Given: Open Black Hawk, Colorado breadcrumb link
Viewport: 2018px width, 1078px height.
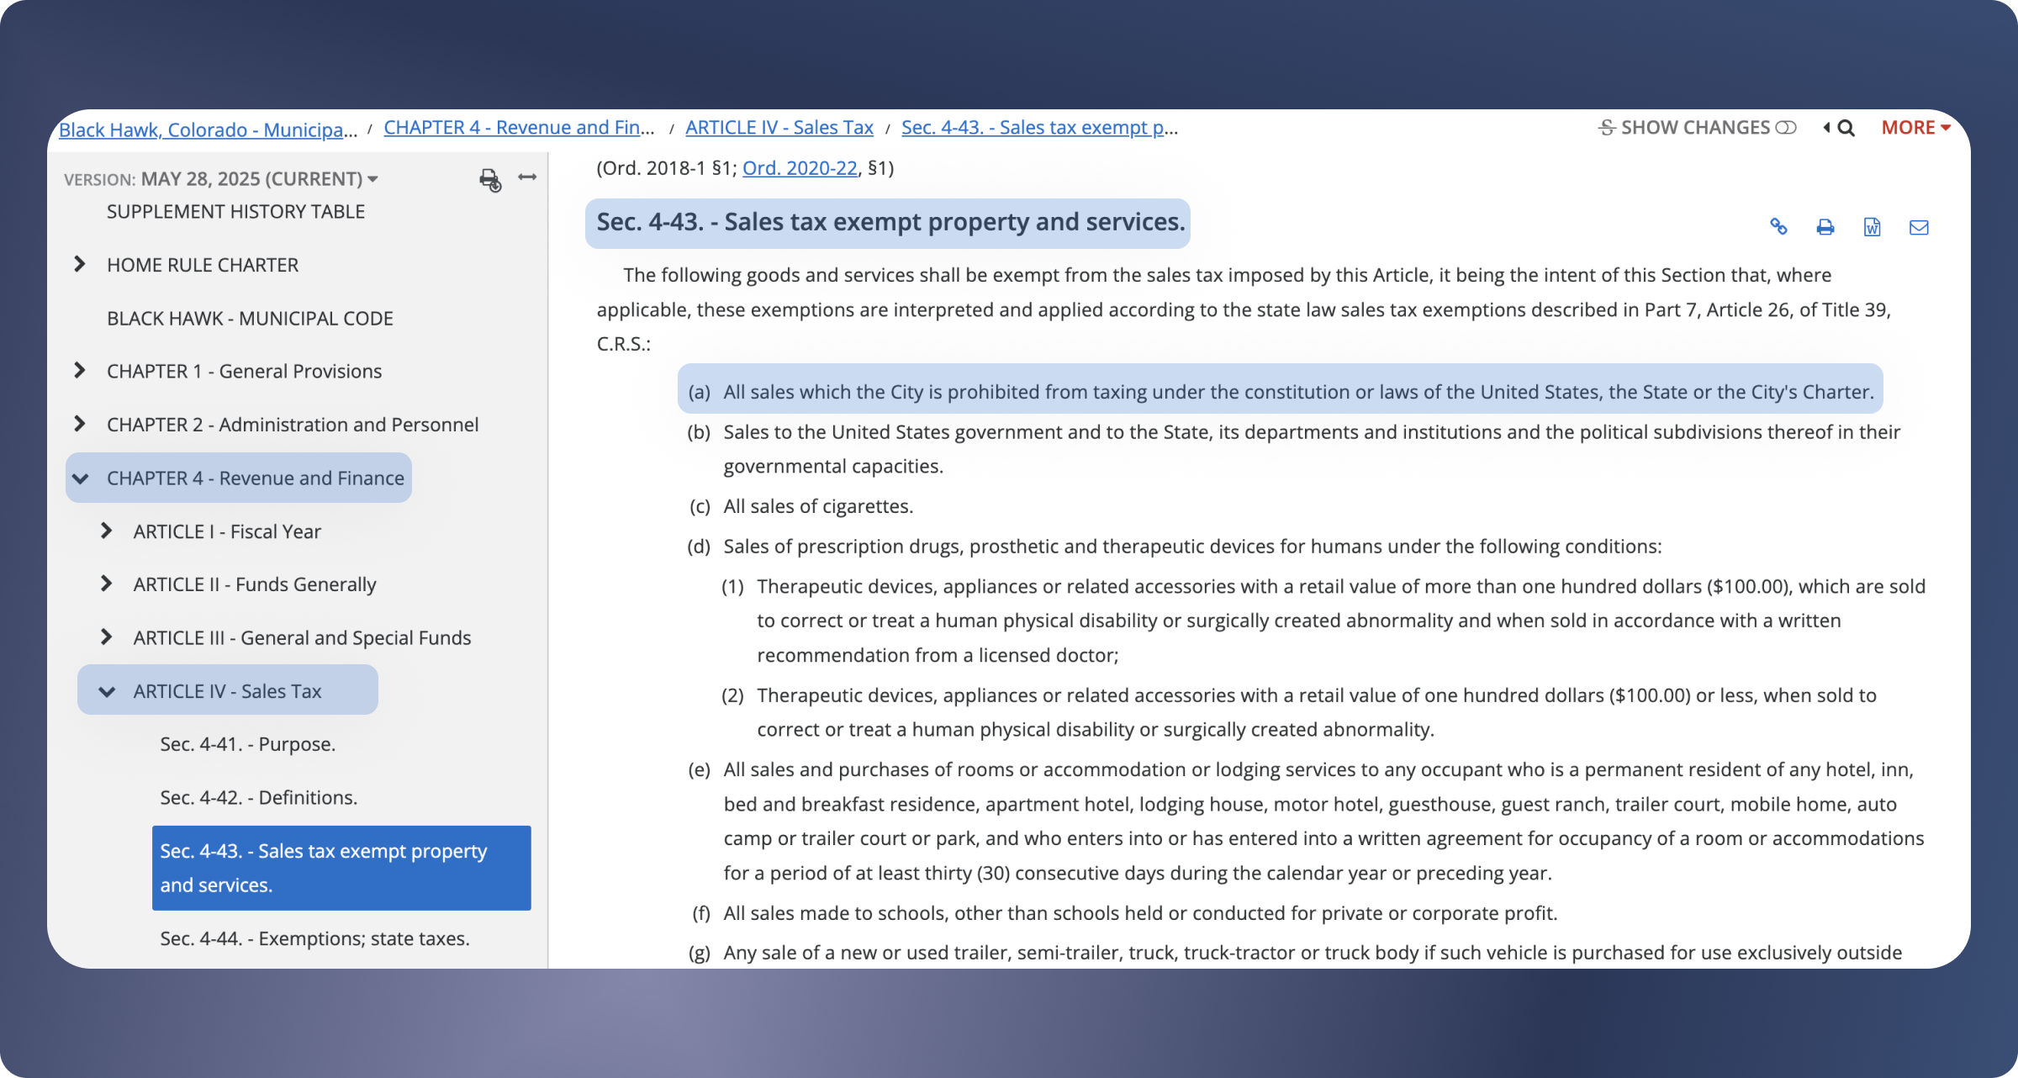Looking at the screenshot, I should pyautogui.click(x=209, y=129).
